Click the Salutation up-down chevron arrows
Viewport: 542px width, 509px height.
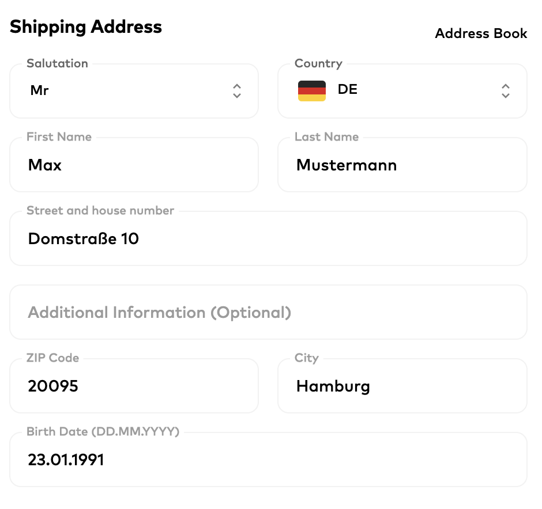click(237, 91)
